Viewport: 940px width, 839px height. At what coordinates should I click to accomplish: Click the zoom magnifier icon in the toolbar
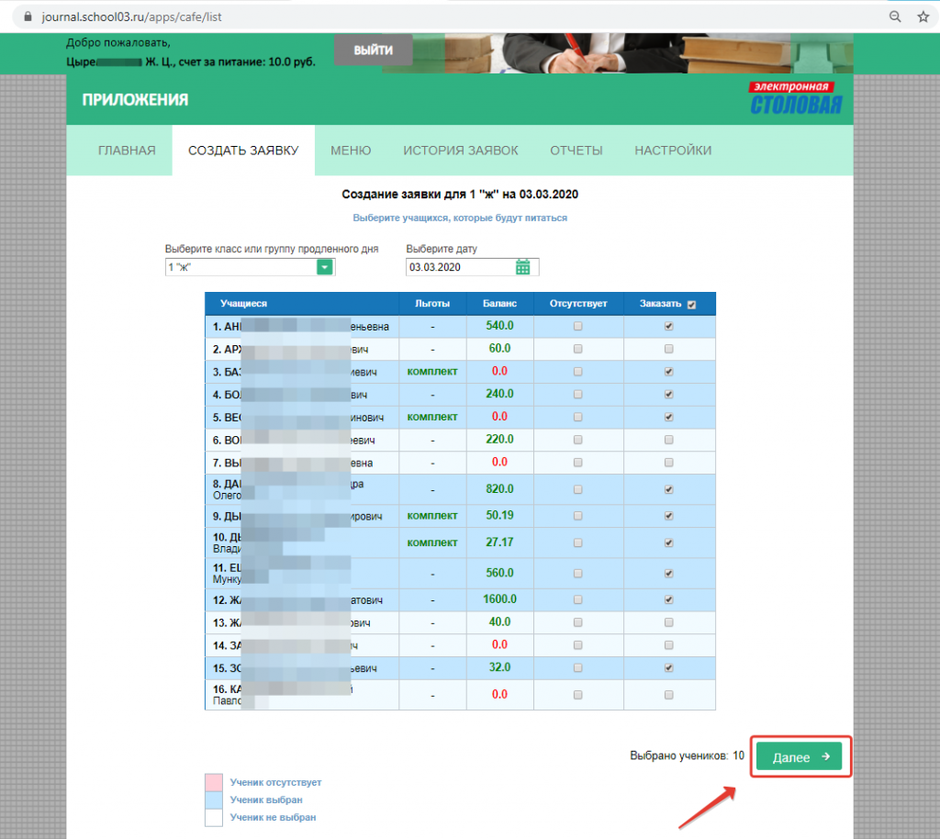point(894,16)
